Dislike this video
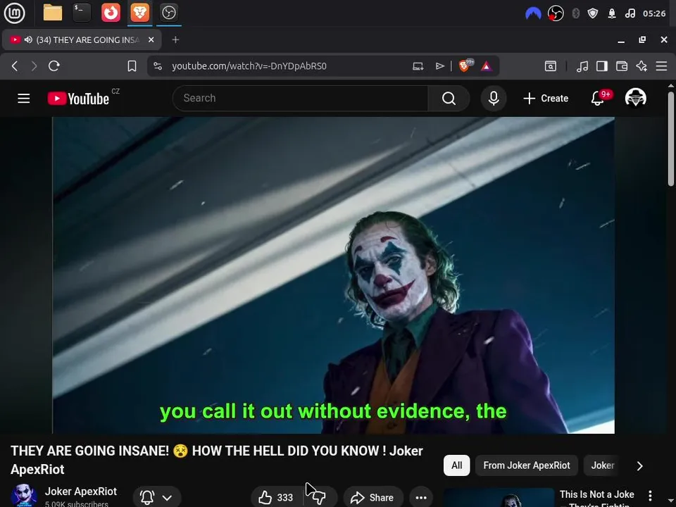 tap(320, 497)
